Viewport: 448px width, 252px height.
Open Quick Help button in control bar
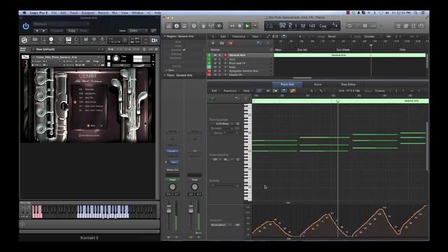[194, 26]
